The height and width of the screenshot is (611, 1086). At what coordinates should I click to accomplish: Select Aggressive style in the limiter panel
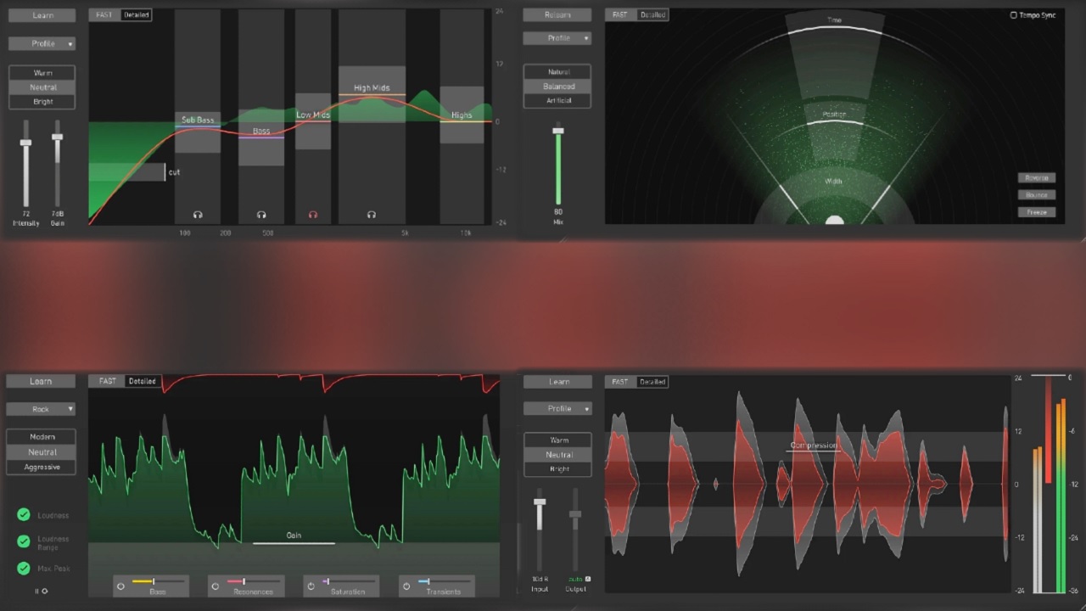[42, 468]
